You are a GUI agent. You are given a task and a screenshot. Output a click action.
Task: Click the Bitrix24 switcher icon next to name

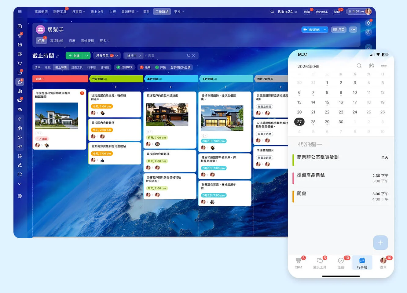coord(296,12)
